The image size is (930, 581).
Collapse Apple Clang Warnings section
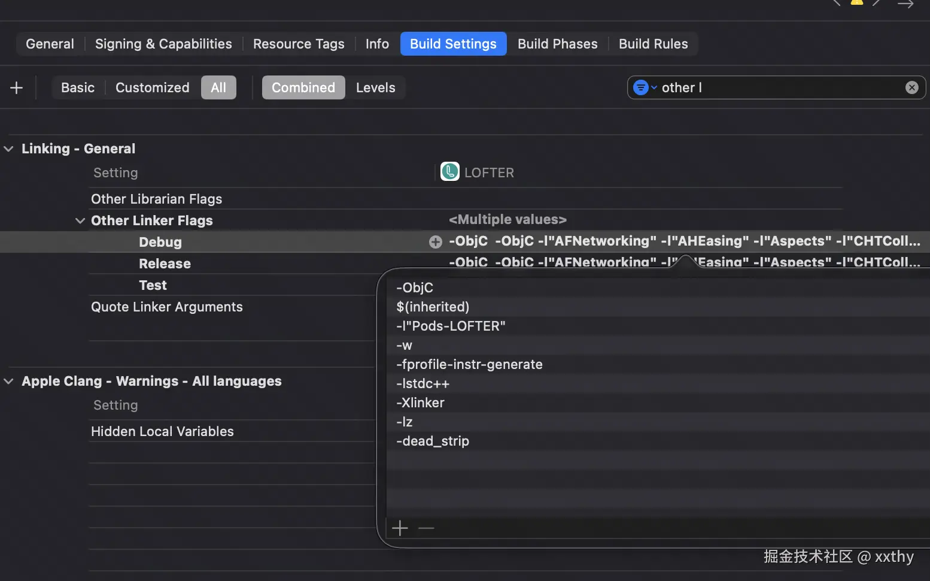point(8,381)
